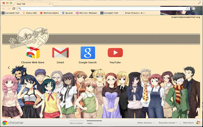The image size is (203, 127).
Task: Click the Google Search label
Action: coord(88,62)
